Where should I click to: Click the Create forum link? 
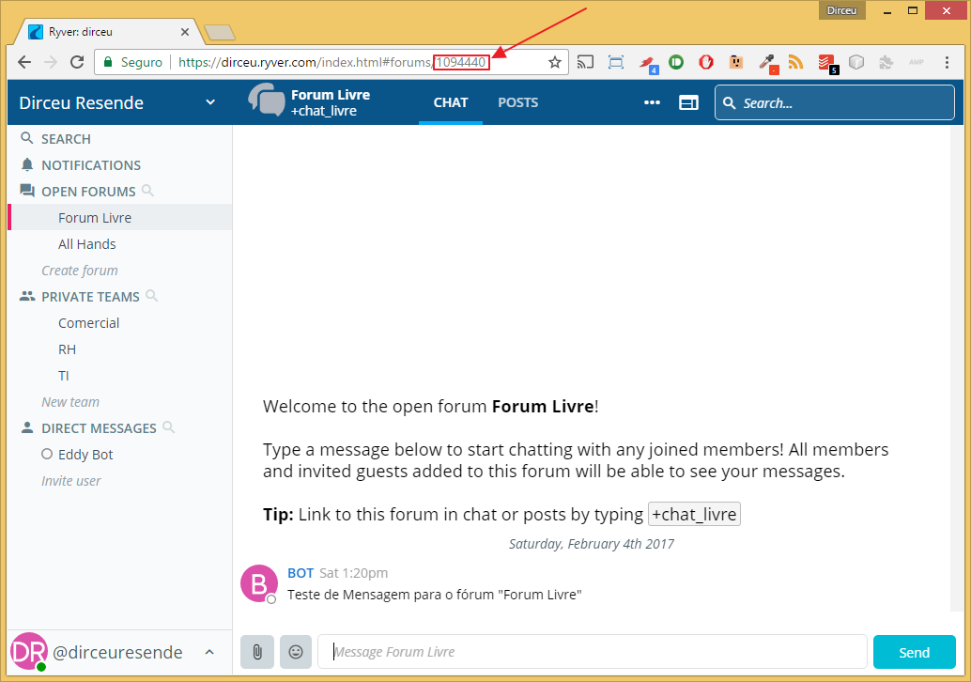tap(79, 271)
